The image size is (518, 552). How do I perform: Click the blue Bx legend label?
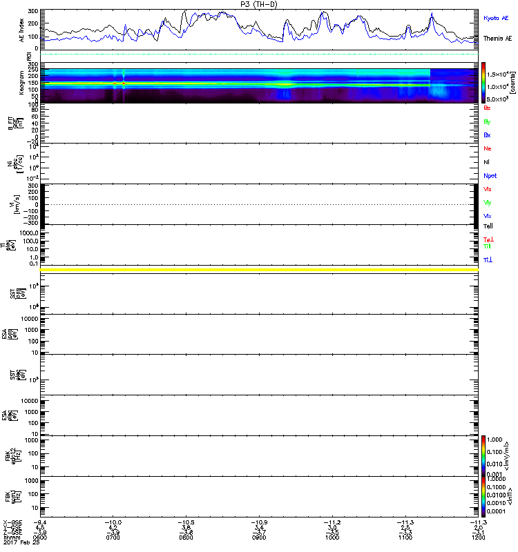(487, 135)
